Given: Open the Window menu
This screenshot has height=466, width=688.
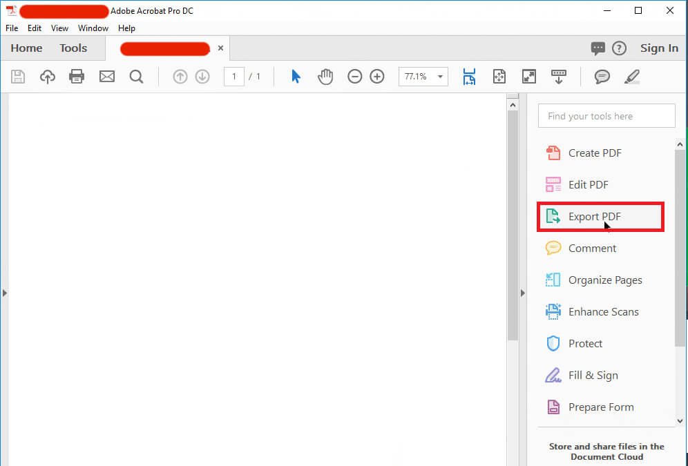Looking at the screenshot, I should [x=93, y=28].
